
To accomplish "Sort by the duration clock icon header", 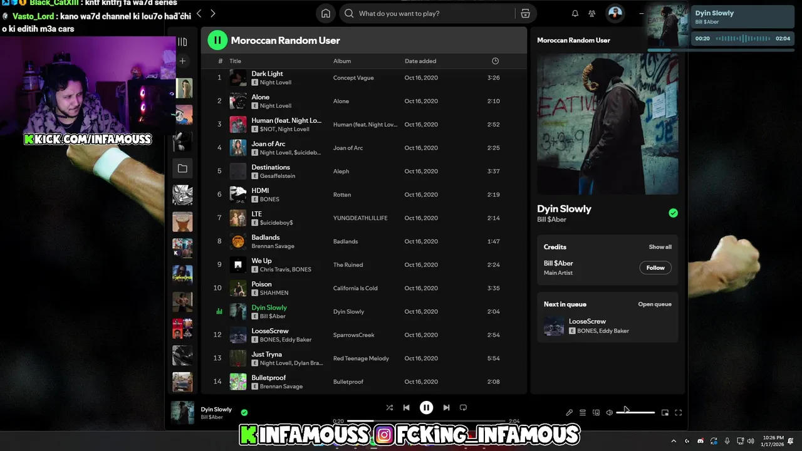I will 495,61.
